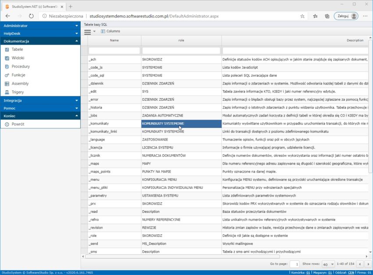Viewport: 373px width, 275px height.
Task: Select Procedury in the sidebar
Action: (x=21, y=67)
